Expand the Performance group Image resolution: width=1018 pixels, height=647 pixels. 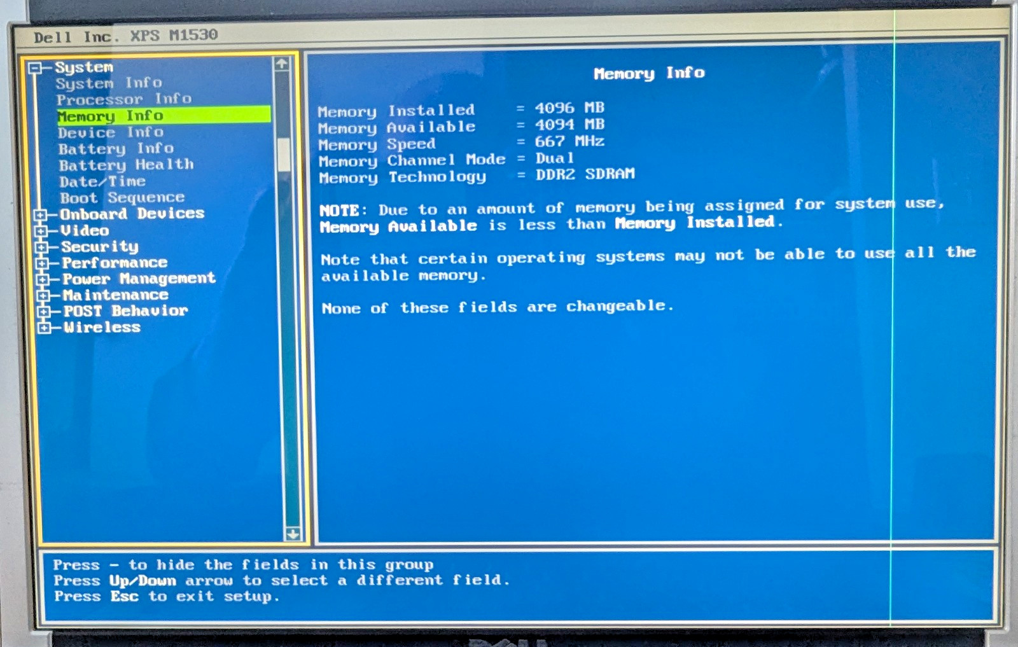coord(43,263)
